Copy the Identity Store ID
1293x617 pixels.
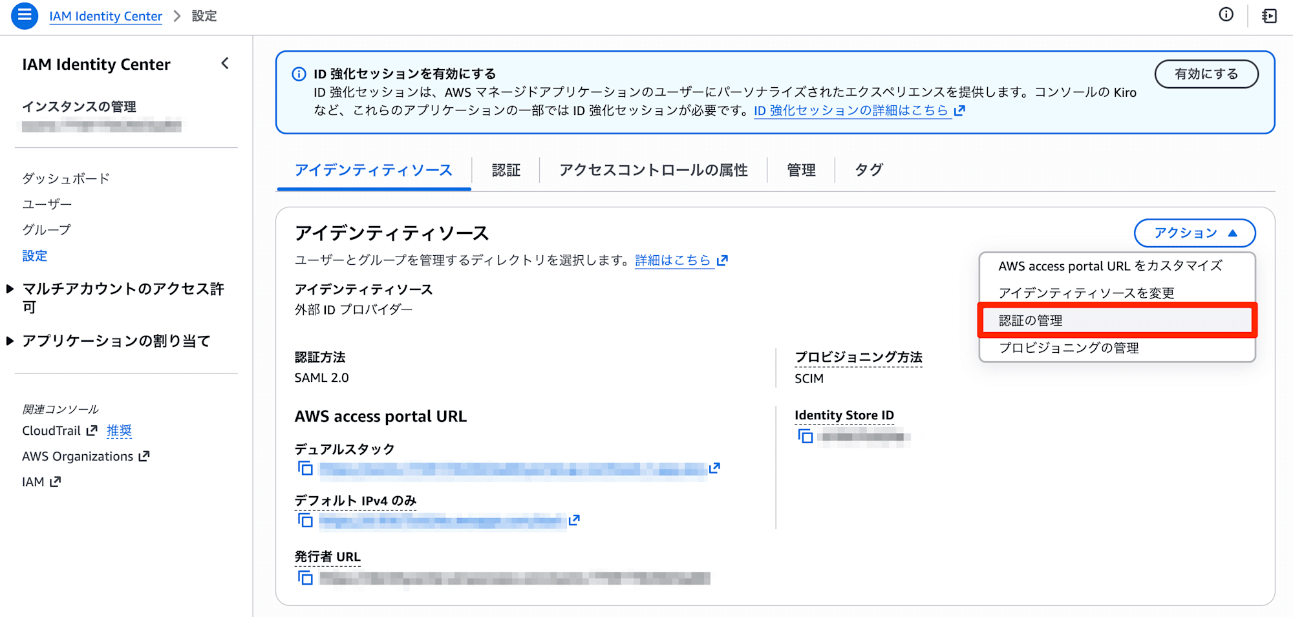click(x=806, y=437)
